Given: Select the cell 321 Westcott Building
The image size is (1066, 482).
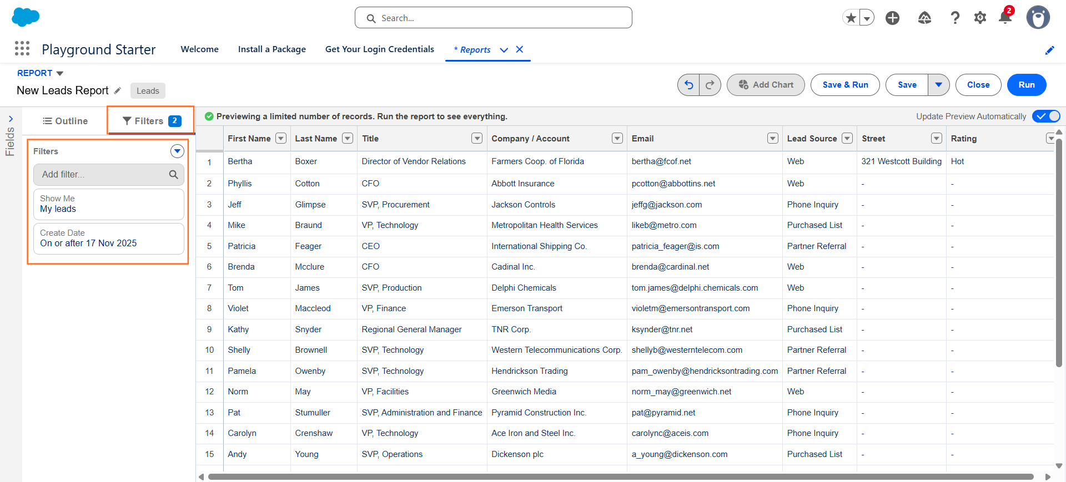Looking at the screenshot, I should coord(901,161).
